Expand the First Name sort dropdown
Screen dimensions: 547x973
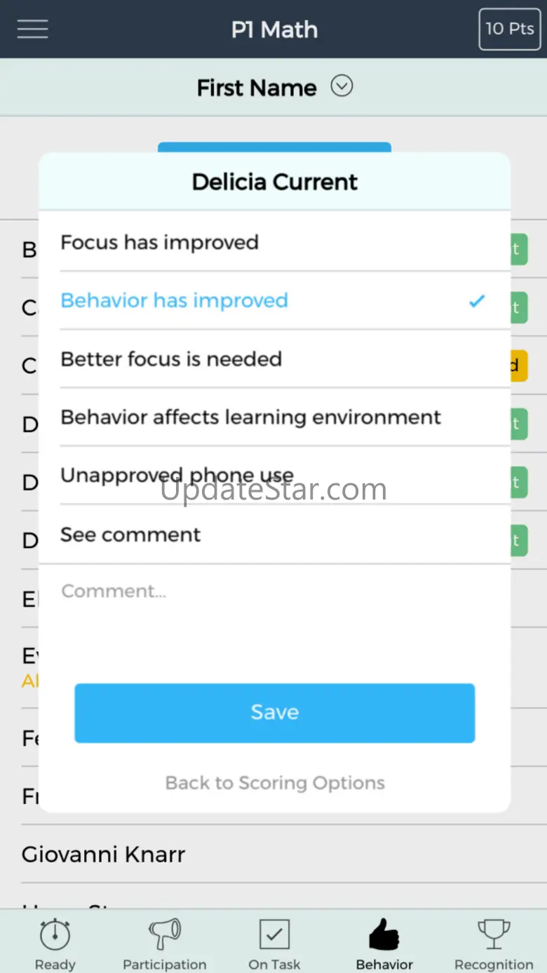342,87
